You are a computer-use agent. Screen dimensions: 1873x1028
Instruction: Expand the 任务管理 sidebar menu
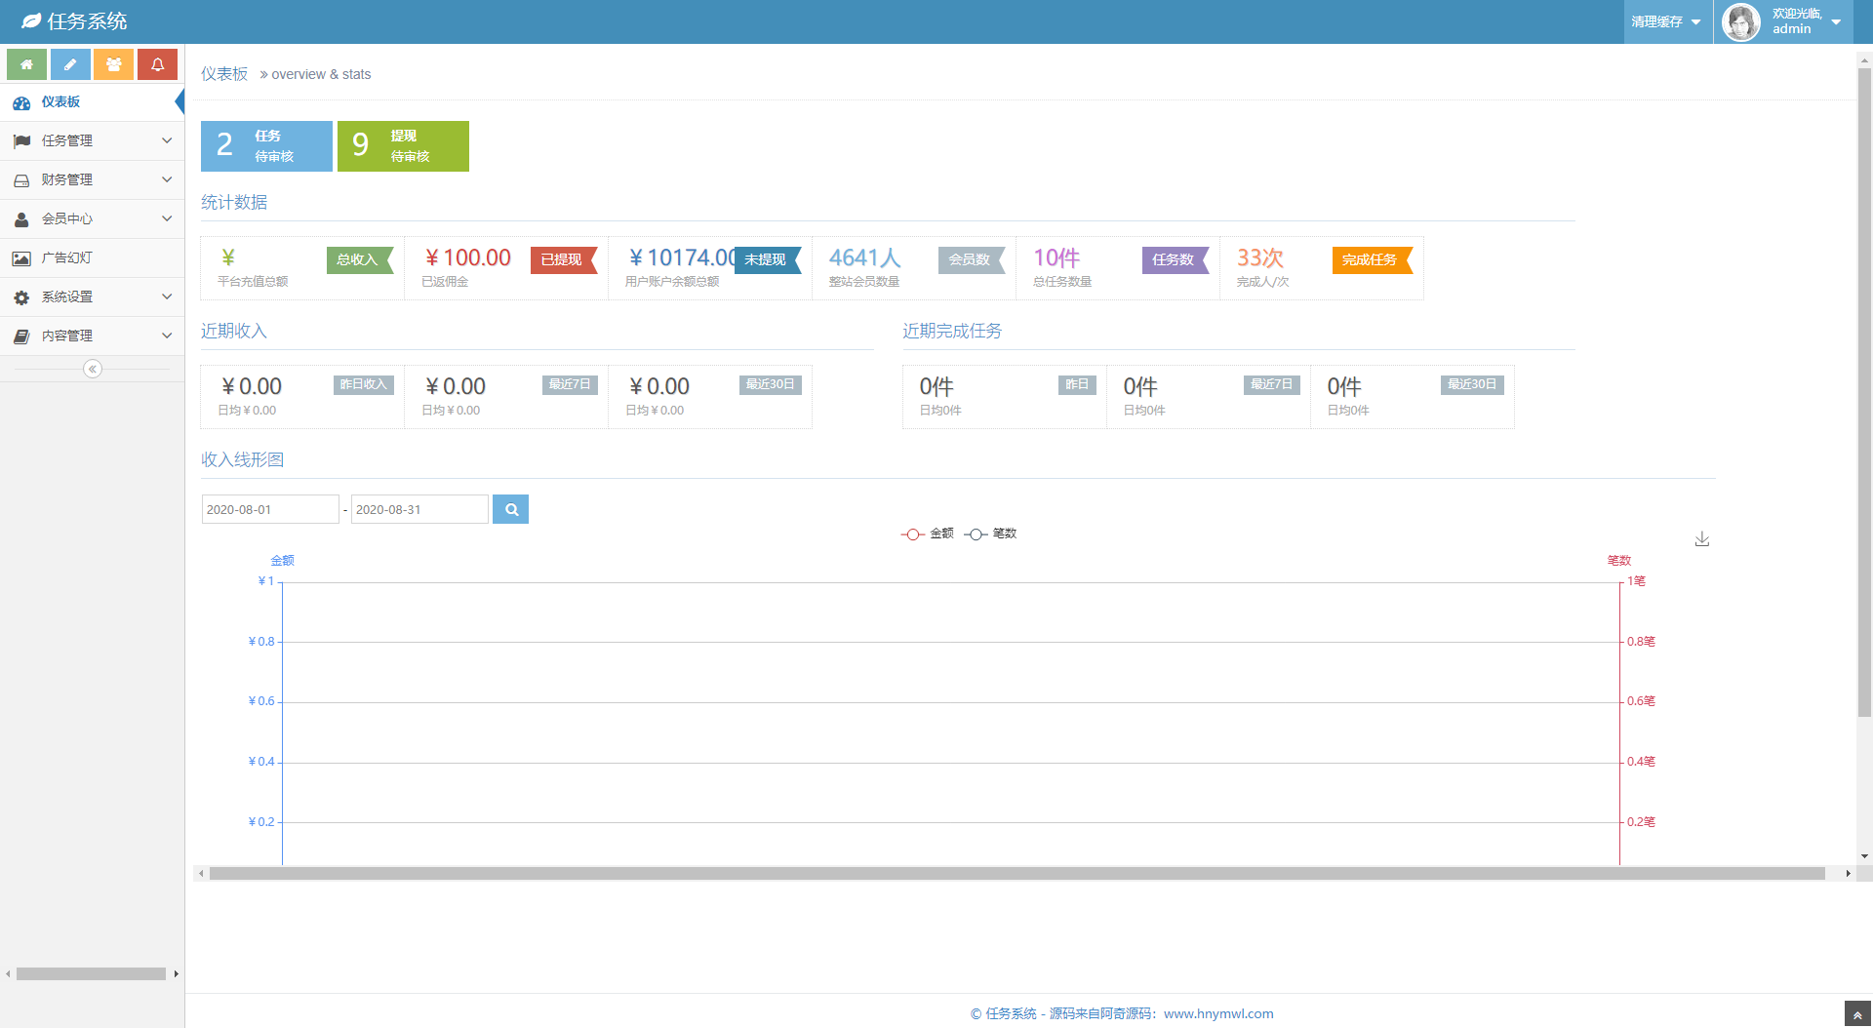(92, 140)
